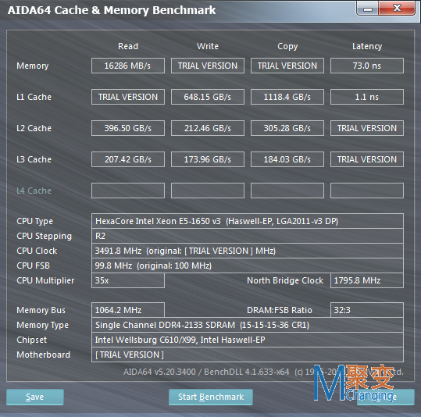
Task: Click L2 Cache Latency TRIAL VERSION cell
Action: [367, 128]
